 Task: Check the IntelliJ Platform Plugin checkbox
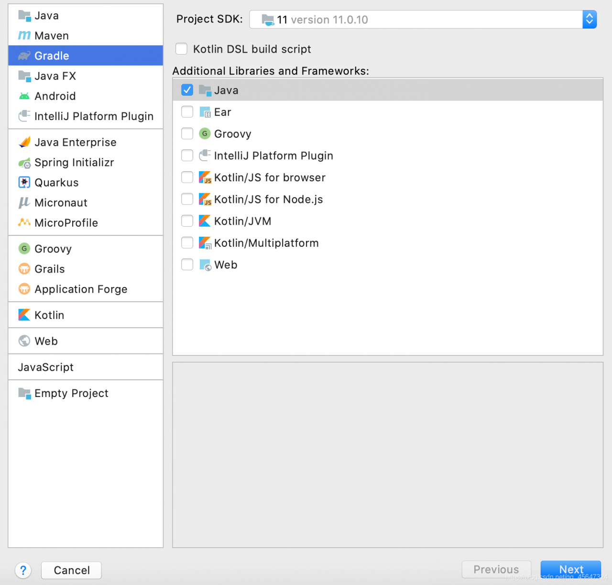[x=187, y=155]
